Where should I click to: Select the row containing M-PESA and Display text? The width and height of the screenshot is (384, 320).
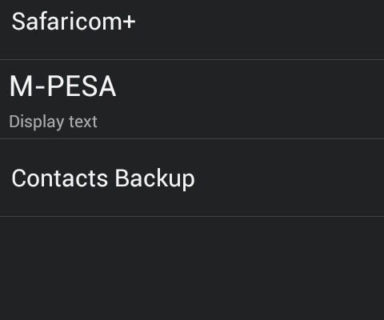coord(192,99)
